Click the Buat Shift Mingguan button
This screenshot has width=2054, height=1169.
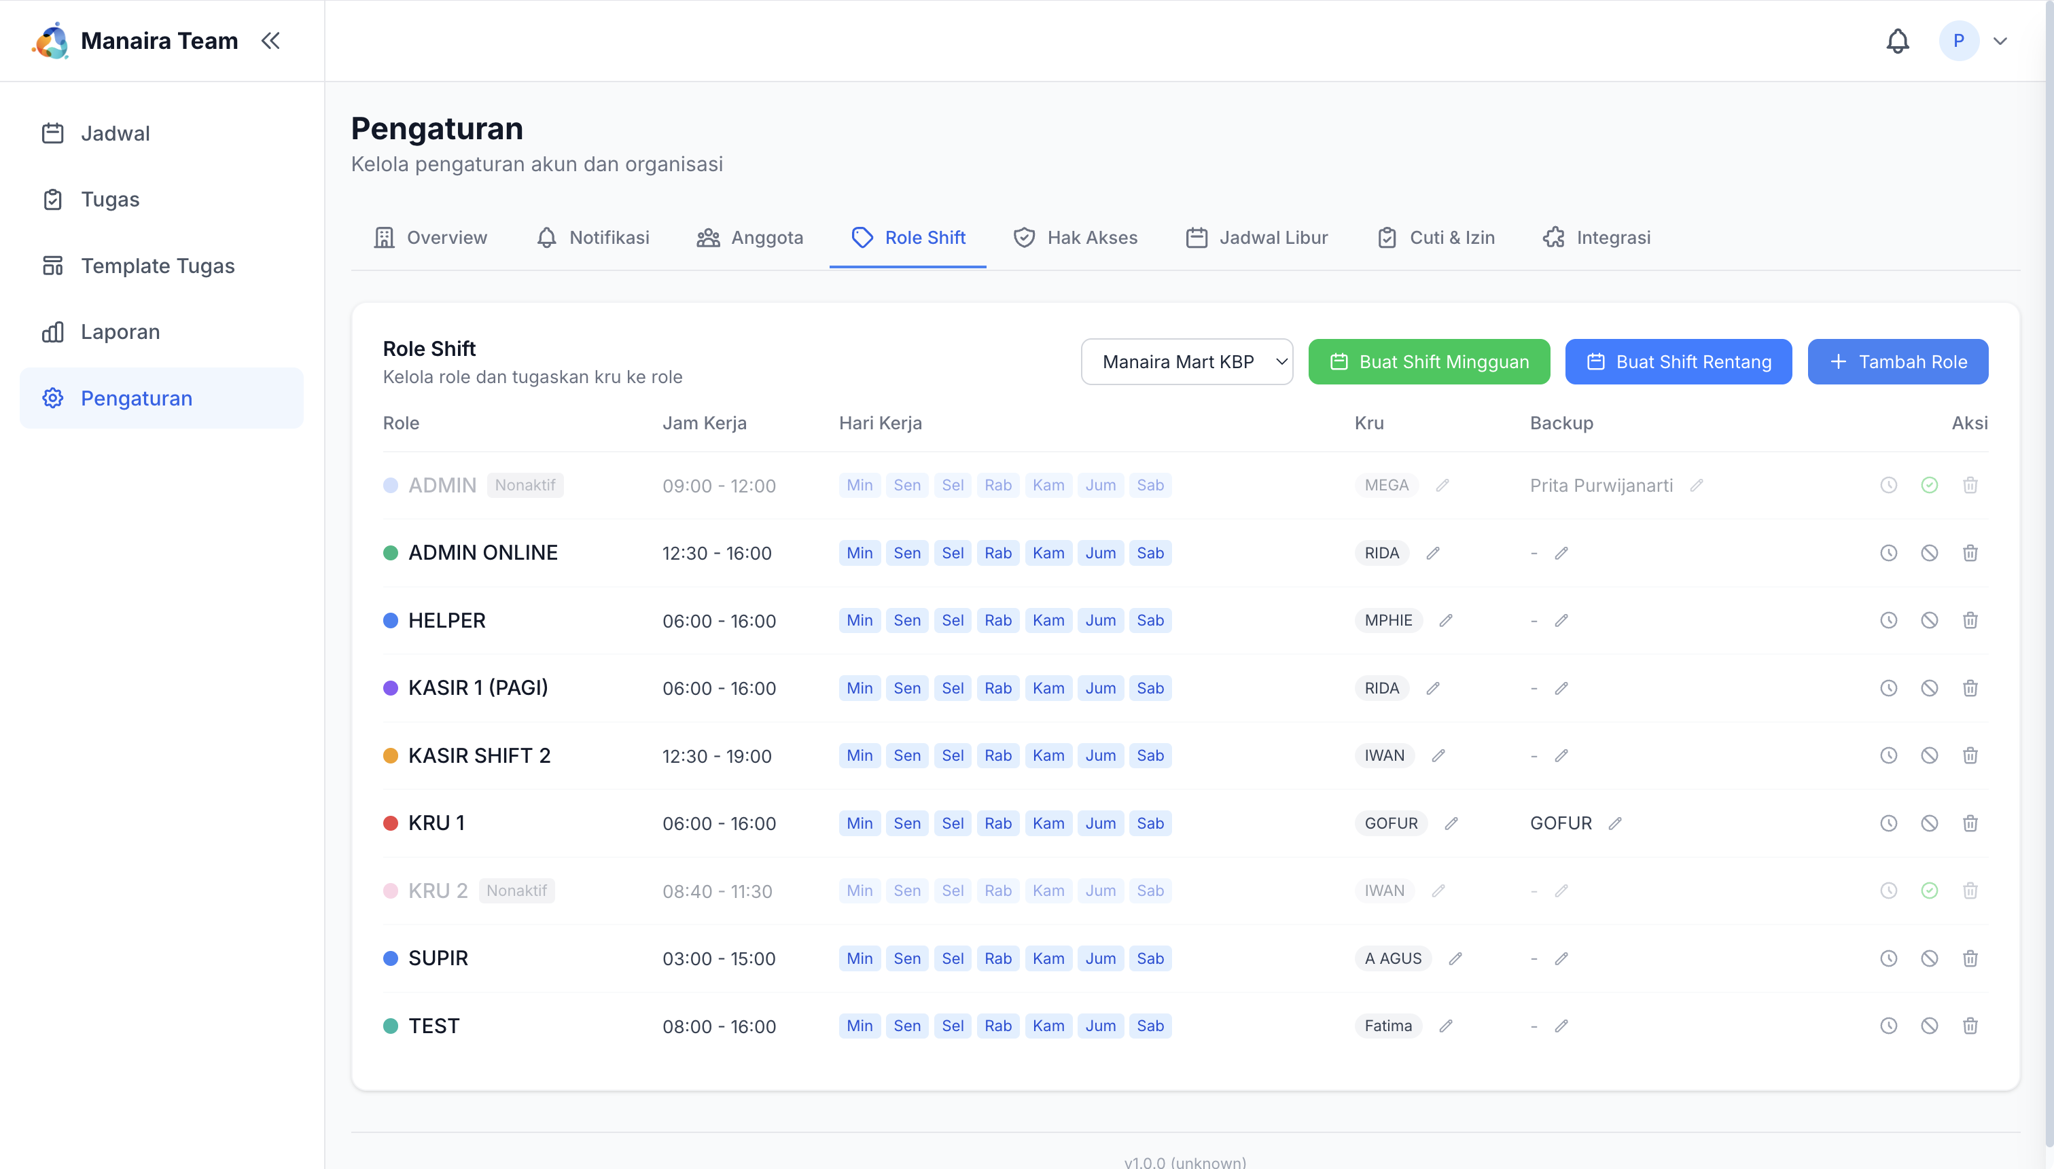point(1428,361)
